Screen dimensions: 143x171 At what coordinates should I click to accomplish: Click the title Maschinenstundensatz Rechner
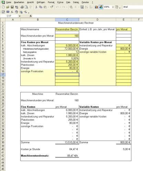coord(76,23)
